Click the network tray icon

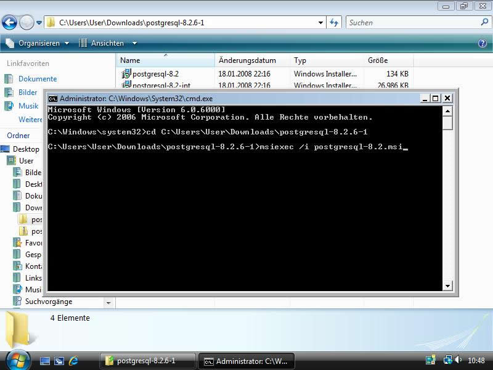point(448,360)
